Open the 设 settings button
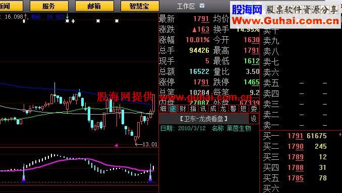Screen dimensions: 342x193 pos(253,119)
